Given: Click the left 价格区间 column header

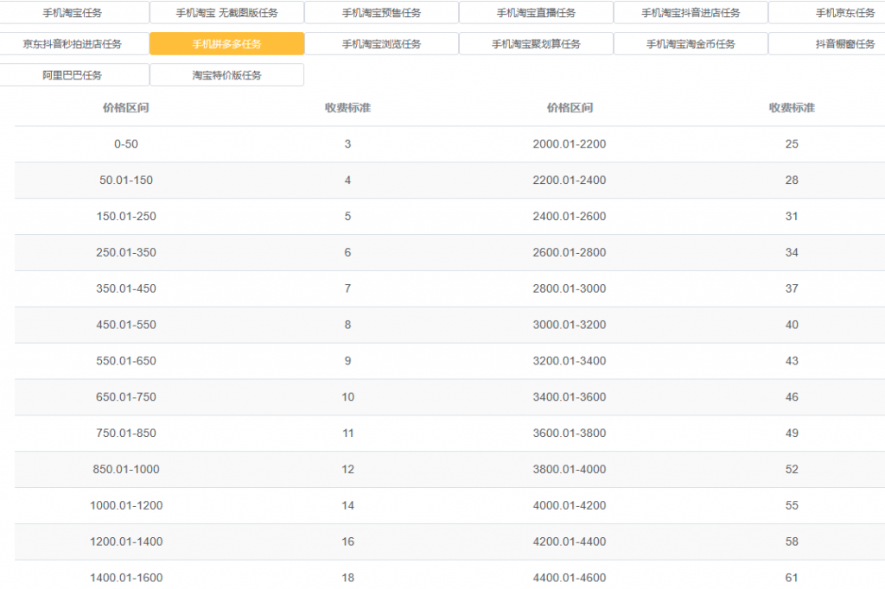Looking at the screenshot, I should coord(126,108).
